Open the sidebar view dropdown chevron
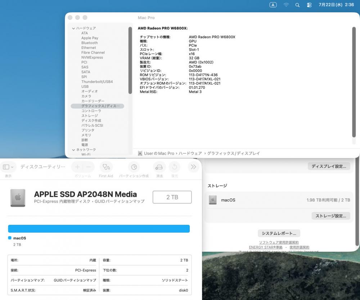360x300 pixels. click(x=12, y=167)
